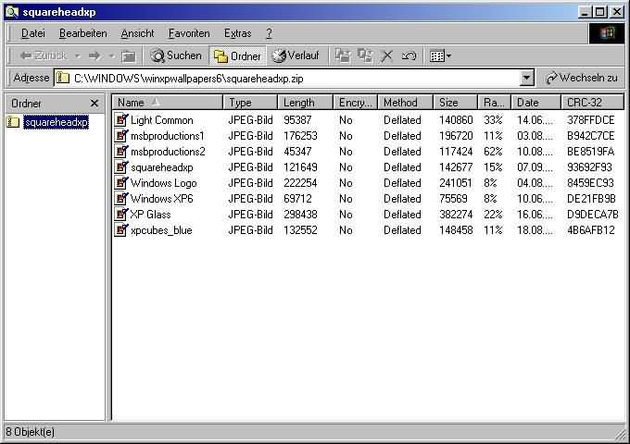Select the XP Glass file name
The image size is (630, 444).
(150, 215)
